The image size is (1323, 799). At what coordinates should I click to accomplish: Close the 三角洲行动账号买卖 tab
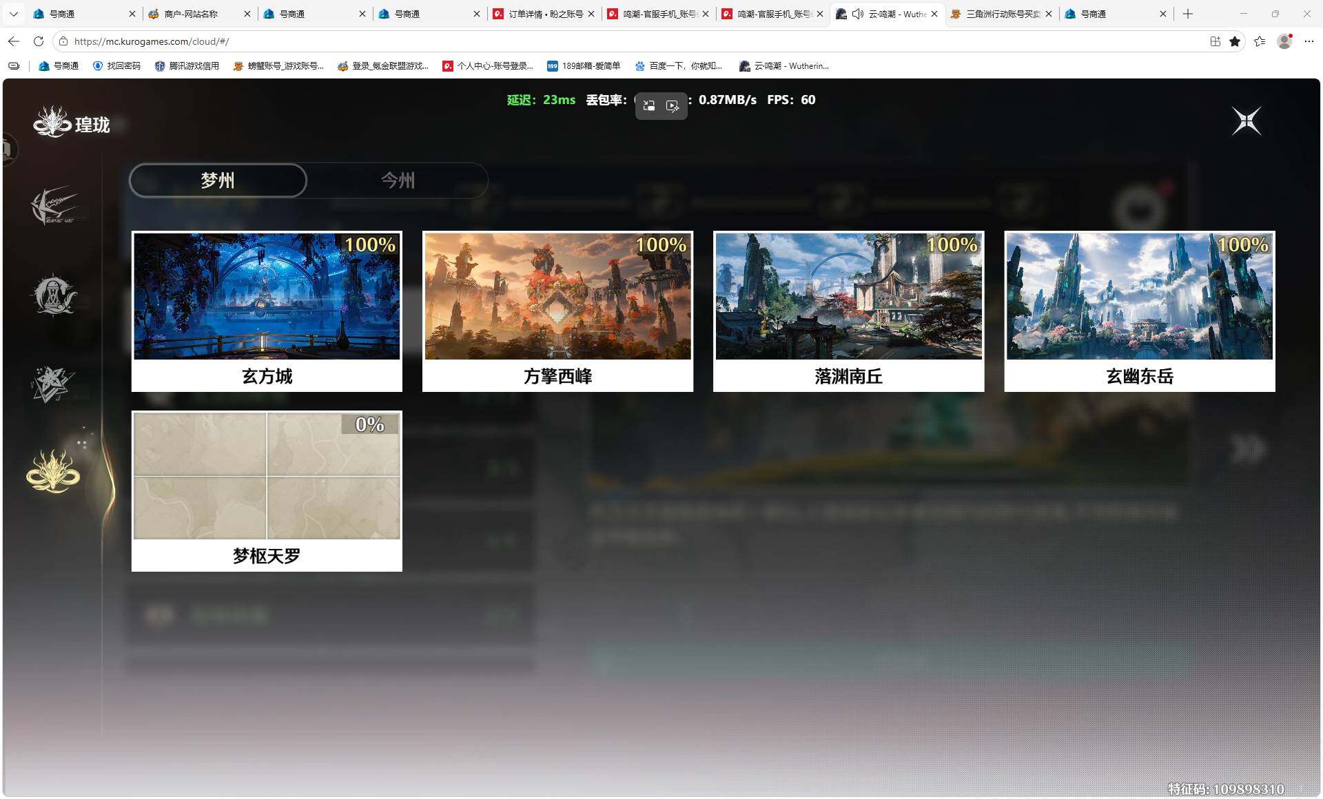1049,14
